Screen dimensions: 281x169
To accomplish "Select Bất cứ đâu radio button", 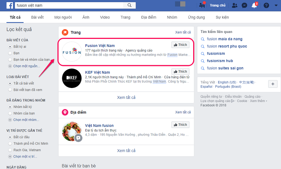I will (x=10, y=137).
